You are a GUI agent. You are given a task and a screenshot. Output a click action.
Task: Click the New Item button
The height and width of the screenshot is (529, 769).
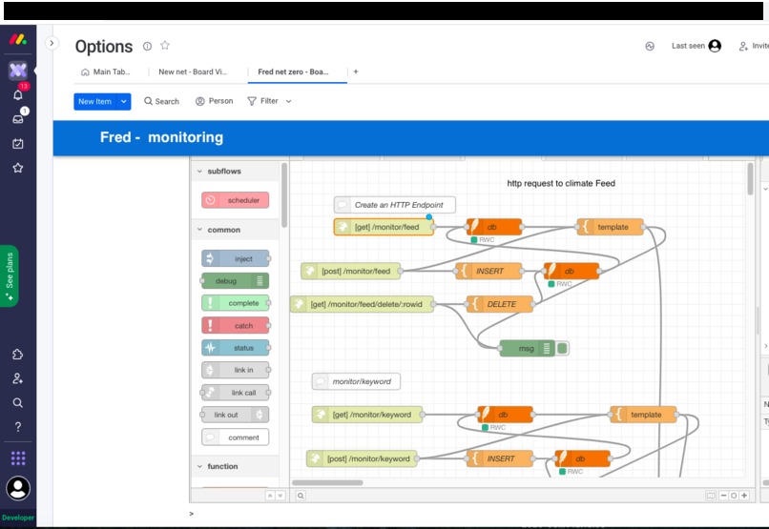(x=95, y=101)
